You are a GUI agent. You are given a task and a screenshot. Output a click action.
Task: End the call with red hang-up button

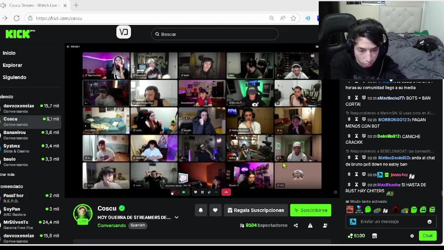coord(226,192)
